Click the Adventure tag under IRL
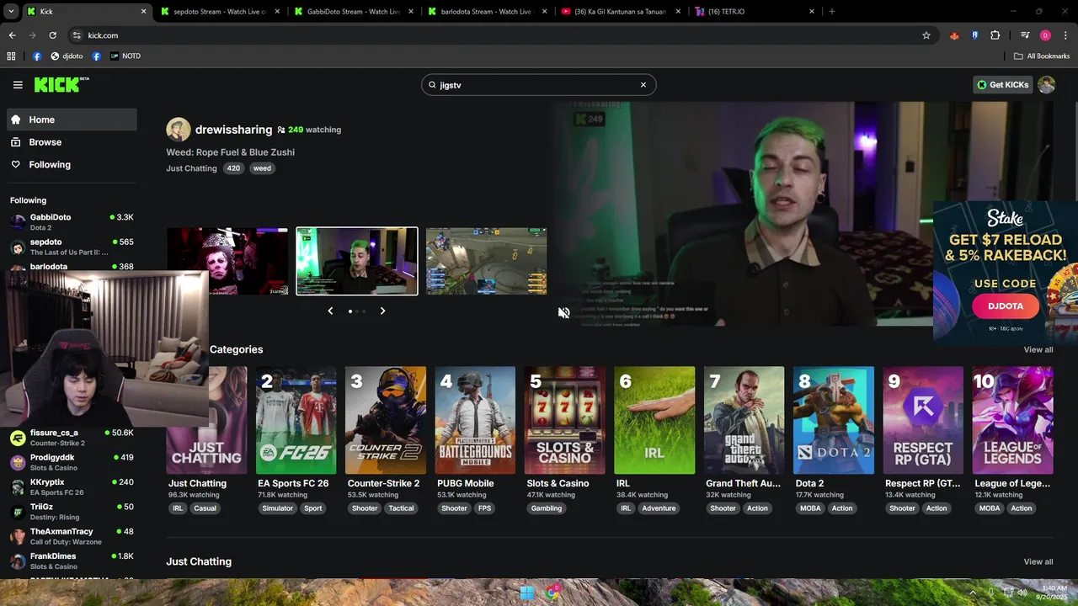 click(x=659, y=508)
